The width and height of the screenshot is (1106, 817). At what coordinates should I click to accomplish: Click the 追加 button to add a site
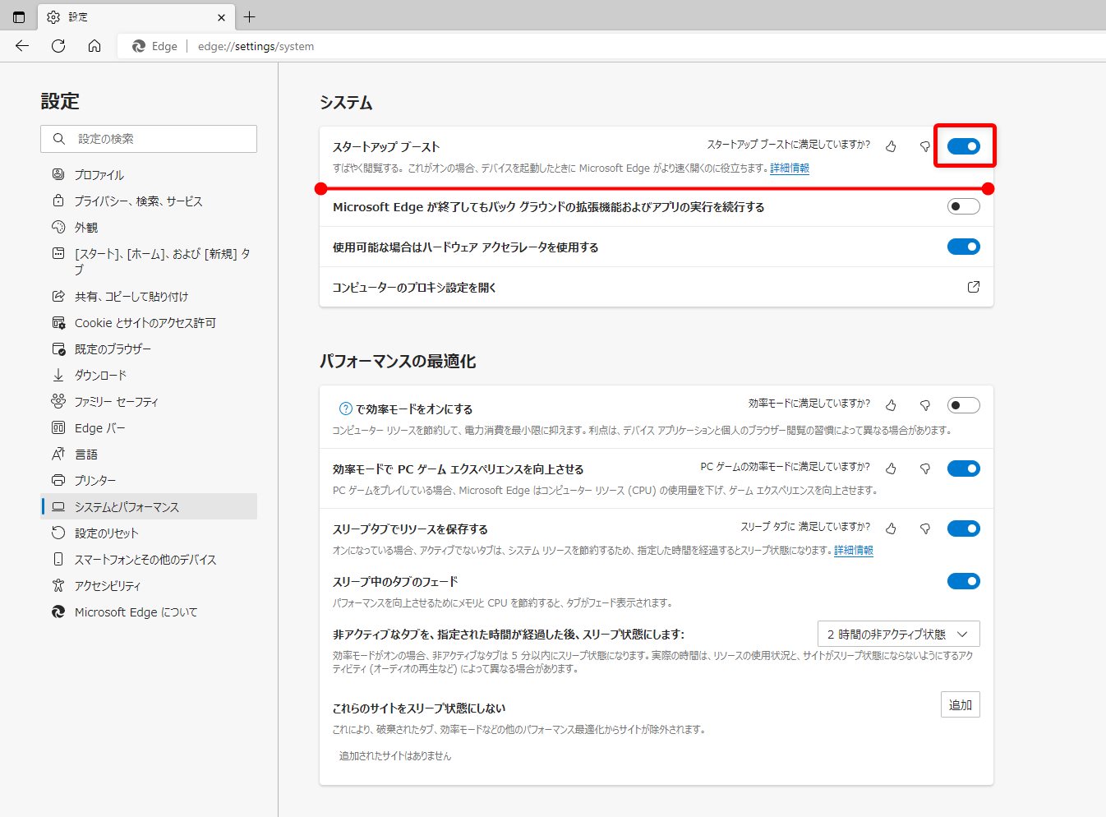pyautogui.click(x=960, y=704)
